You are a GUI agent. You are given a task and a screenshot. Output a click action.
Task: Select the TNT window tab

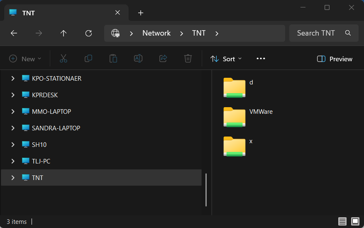[x=66, y=12]
